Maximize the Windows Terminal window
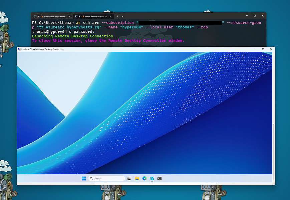Screen dimensions: 290x200 coord(255,16)
